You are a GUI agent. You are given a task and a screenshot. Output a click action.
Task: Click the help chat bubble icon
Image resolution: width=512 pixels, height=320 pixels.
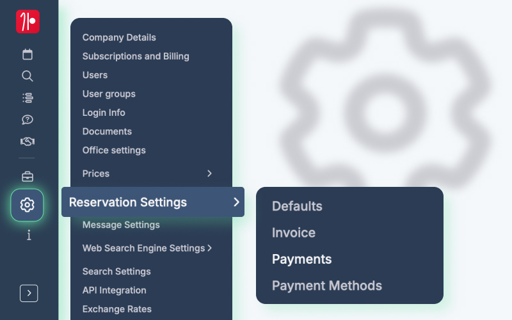(x=28, y=120)
